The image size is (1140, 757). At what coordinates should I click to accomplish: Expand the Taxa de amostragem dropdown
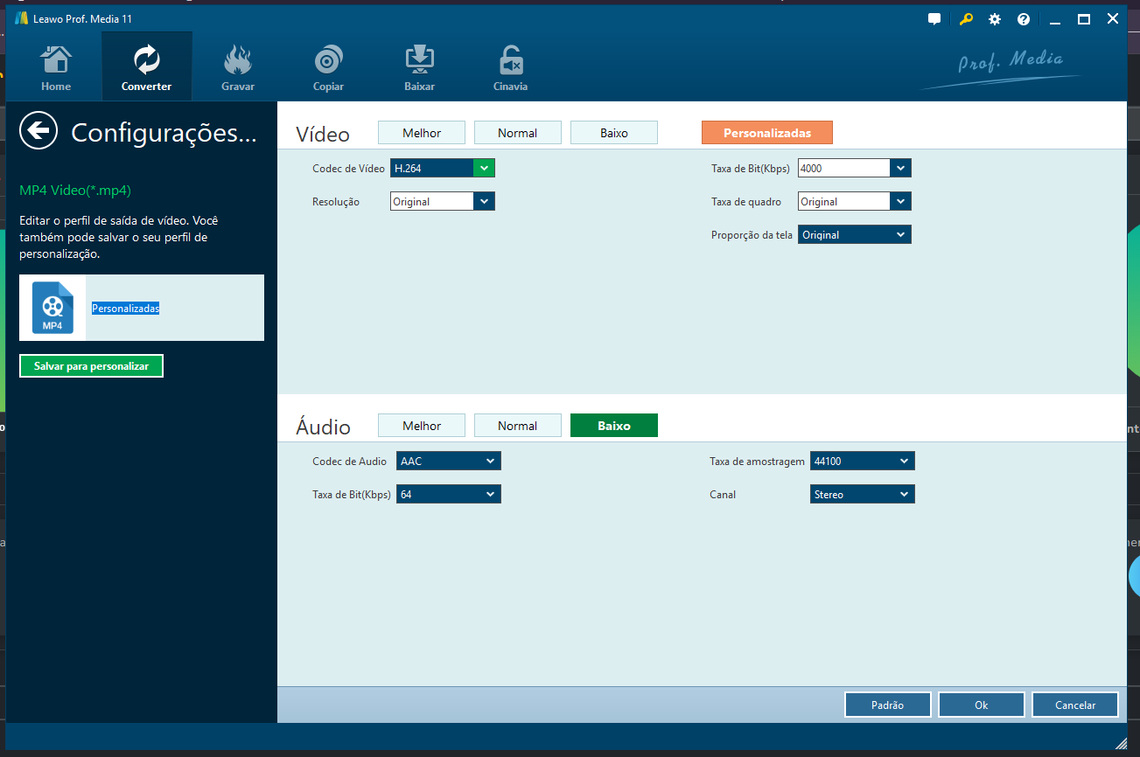(863, 461)
